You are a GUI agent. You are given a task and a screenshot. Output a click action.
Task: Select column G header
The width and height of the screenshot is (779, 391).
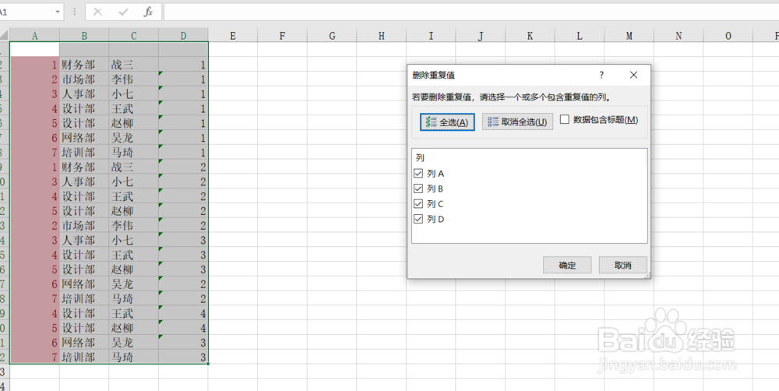tap(332, 35)
